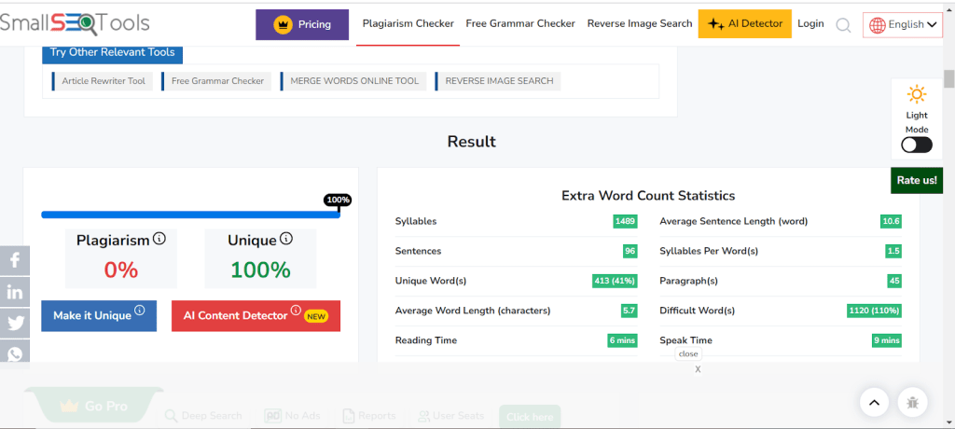The image size is (955, 429).
Task: Open the Plagiarism Checker tab
Action: click(x=408, y=24)
